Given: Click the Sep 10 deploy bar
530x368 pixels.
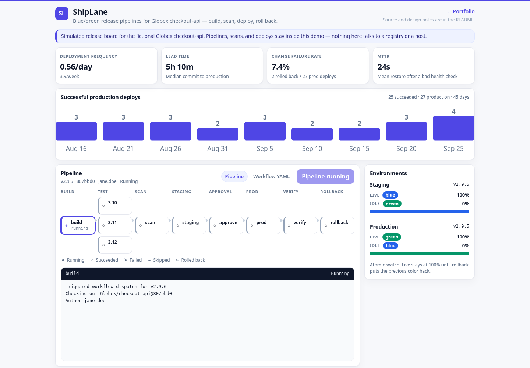Looking at the screenshot, I should (312, 134).
